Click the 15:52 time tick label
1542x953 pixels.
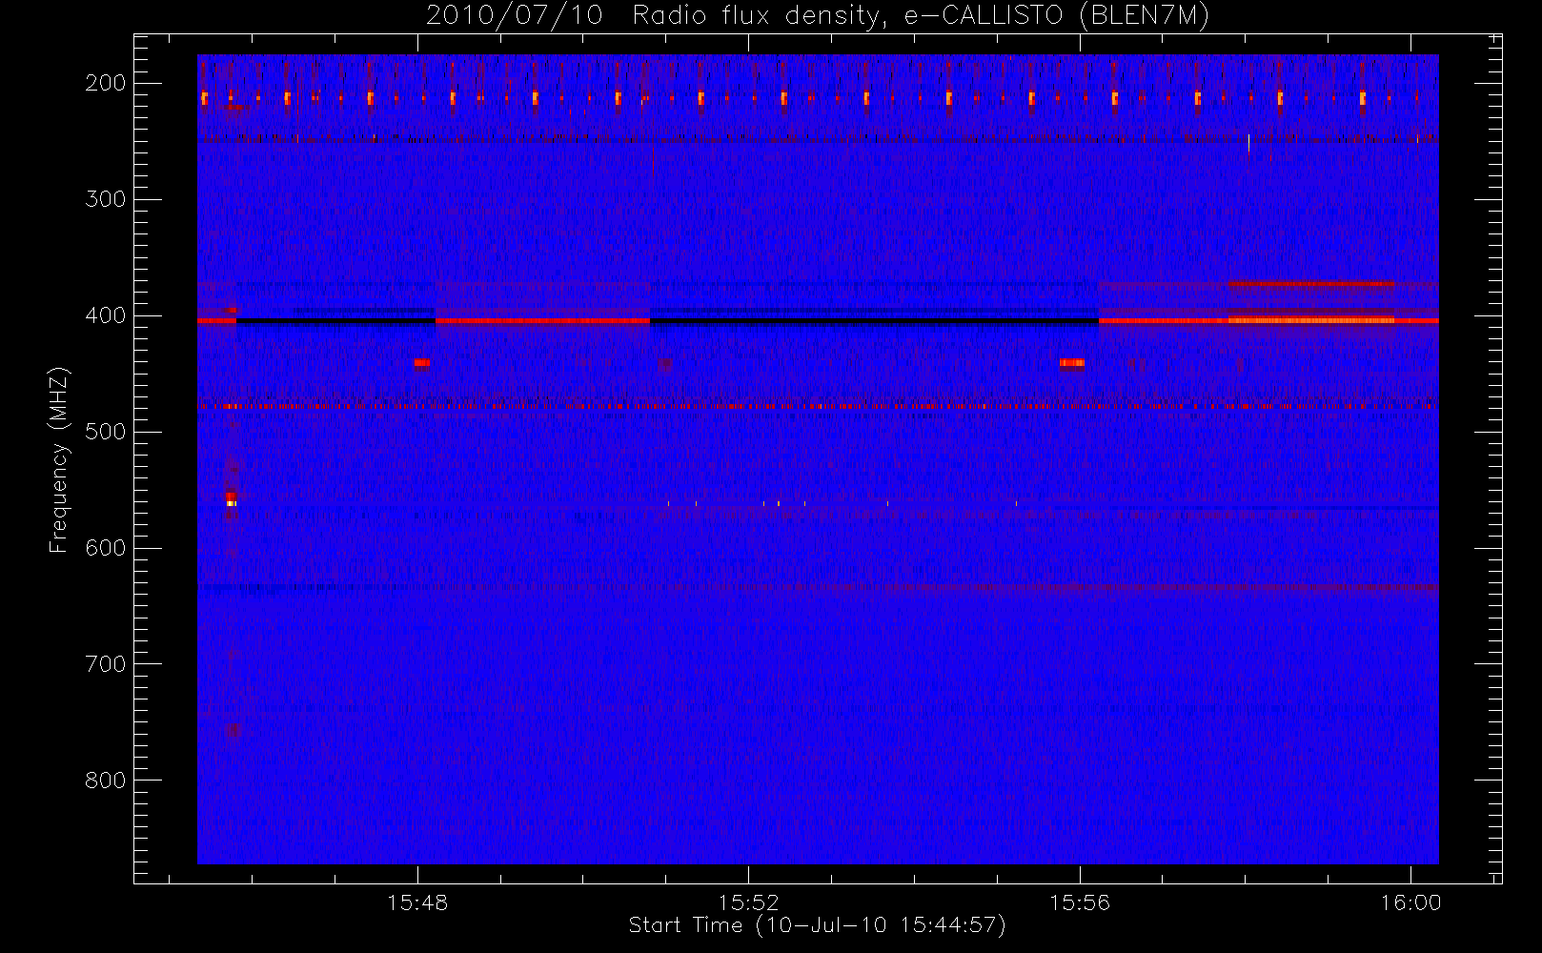pos(748,902)
